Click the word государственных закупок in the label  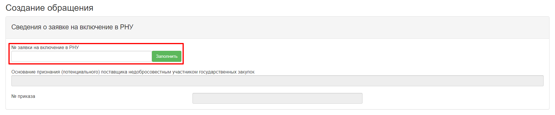227,72
